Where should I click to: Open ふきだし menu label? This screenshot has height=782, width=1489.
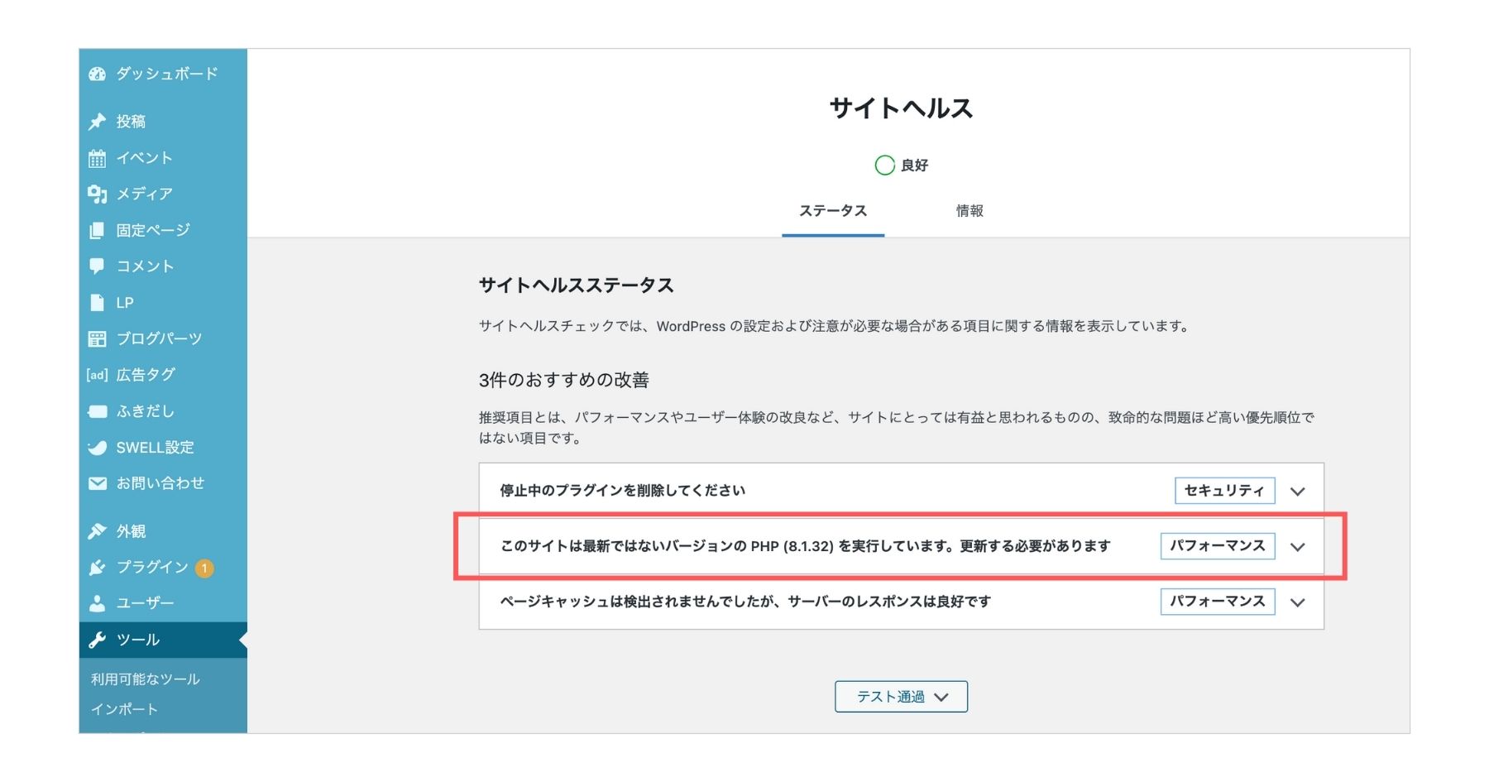tap(146, 411)
